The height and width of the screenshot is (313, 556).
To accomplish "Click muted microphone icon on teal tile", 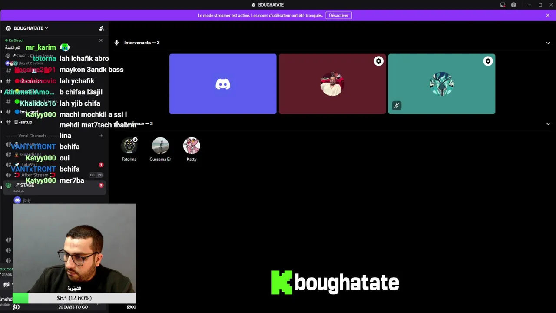I will click(x=396, y=106).
